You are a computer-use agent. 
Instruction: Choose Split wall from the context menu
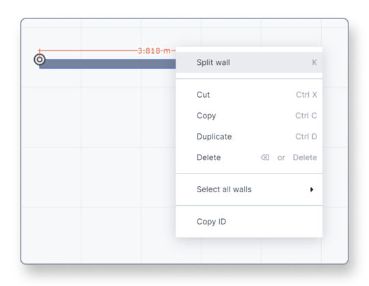249,62
